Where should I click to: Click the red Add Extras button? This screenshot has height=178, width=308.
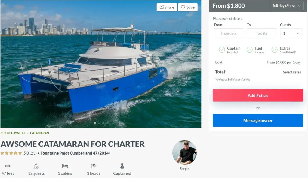click(258, 95)
